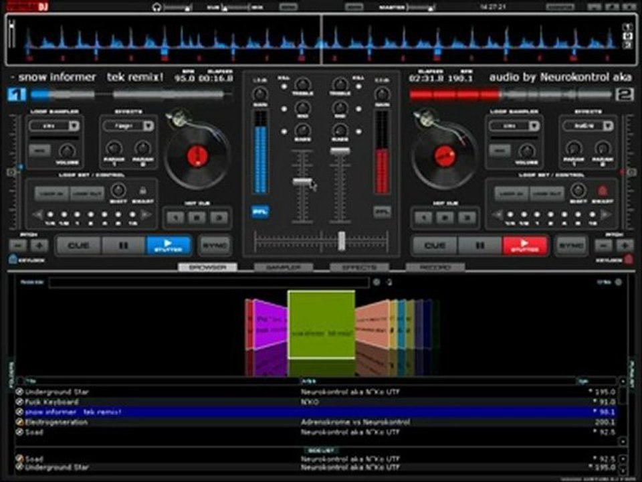The image size is (642, 482).
Task: Toggle deck 1 PFL headphone cue
Action: (260, 212)
